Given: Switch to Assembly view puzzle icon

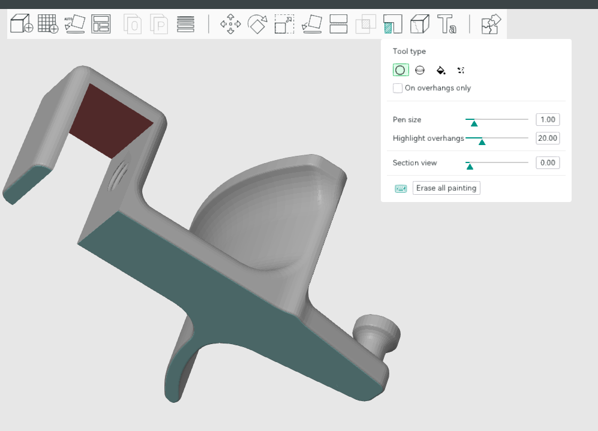Looking at the screenshot, I should [x=491, y=25].
